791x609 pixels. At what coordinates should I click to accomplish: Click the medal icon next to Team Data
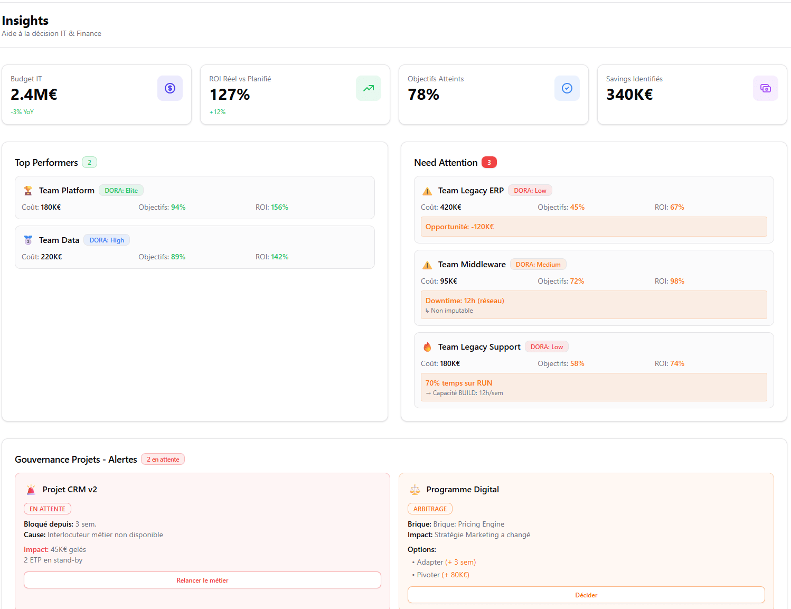(x=28, y=240)
